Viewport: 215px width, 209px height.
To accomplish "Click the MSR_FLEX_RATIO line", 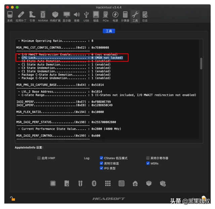I will pyautogui.click(x=60, y=112).
